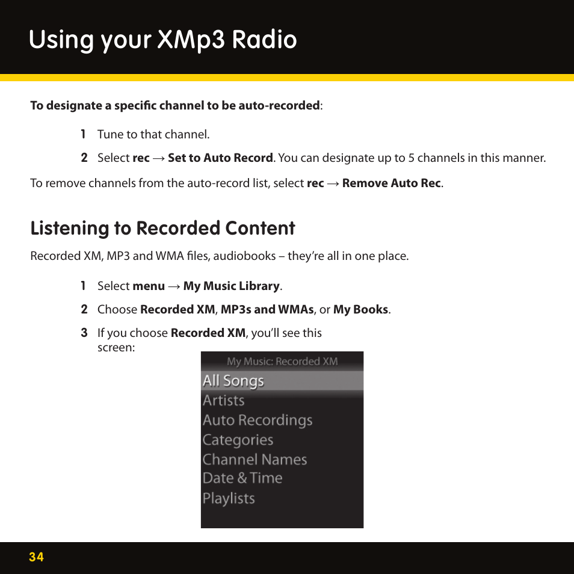Click the 'Remove Auto Rec' bold text

click(391, 183)
